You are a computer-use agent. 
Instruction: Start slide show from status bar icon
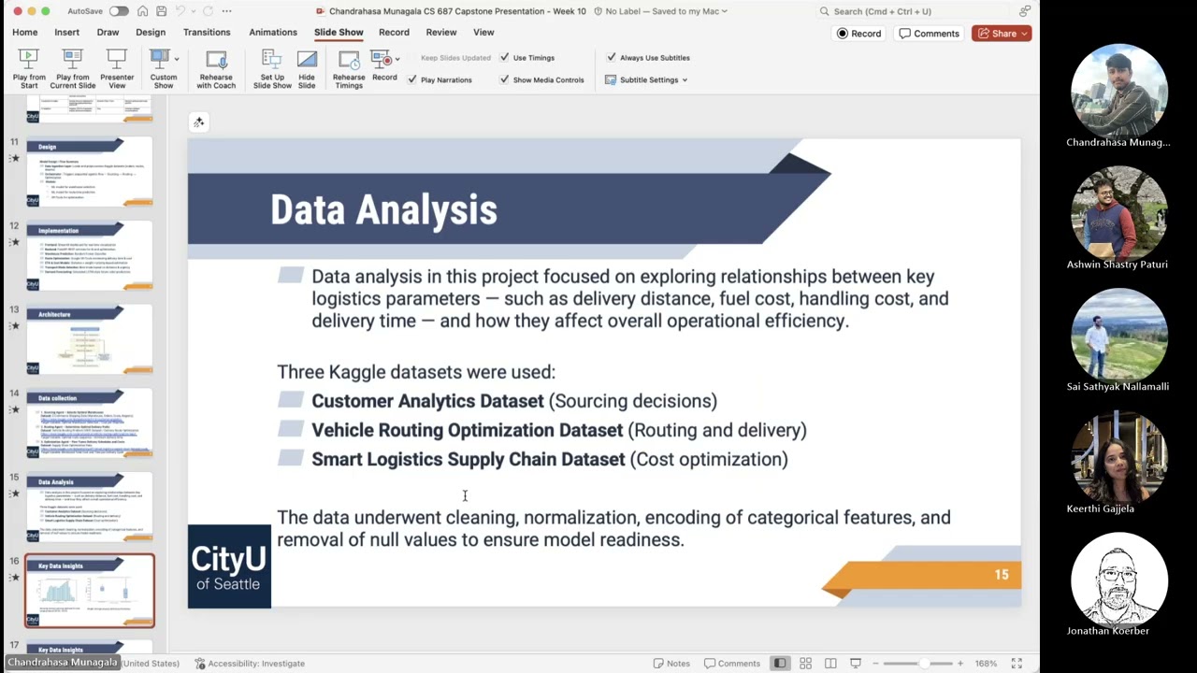(855, 664)
